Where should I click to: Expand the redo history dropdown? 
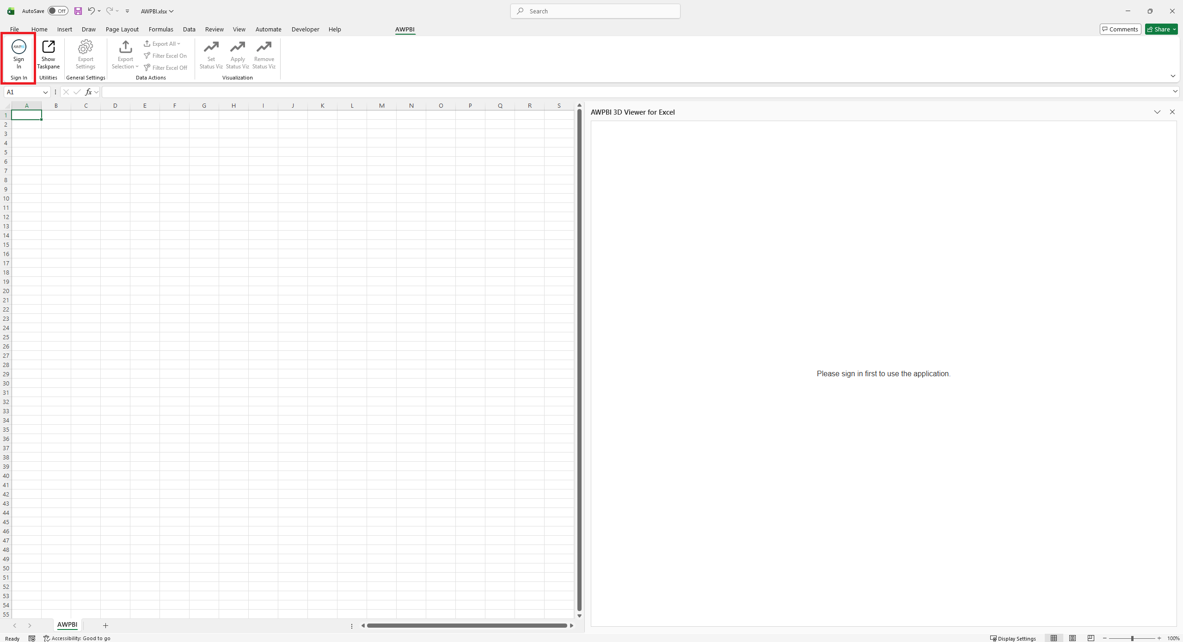pyautogui.click(x=117, y=11)
